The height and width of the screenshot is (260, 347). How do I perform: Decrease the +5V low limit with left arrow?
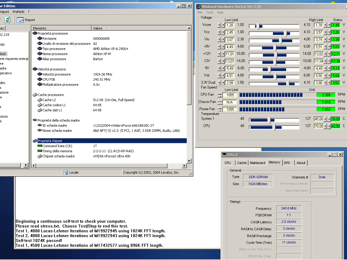tap(219, 47)
